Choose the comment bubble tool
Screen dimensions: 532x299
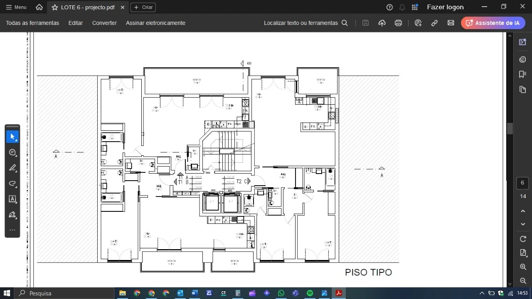(x=12, y=152)
